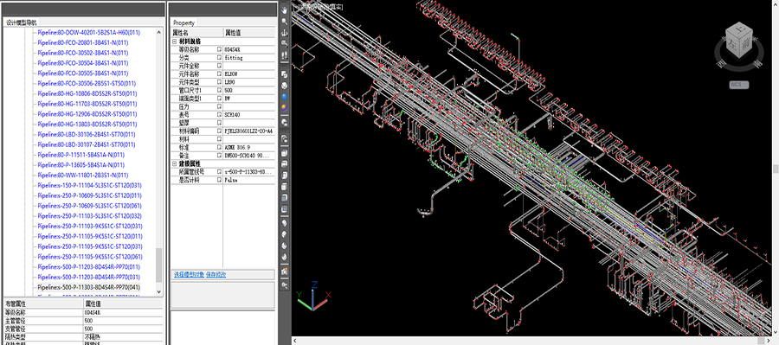Click the first isometric view icon
The height and width of the screenshot is (345, 779).
285,222
